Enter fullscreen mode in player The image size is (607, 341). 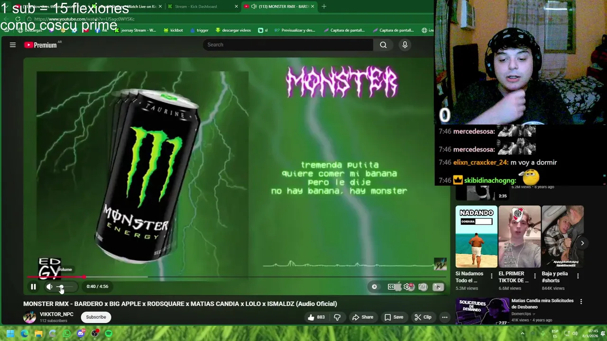tap(438, 287)
